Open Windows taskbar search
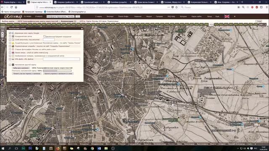Viewport: 269px width, 151px height. click(x=10, y=148)
